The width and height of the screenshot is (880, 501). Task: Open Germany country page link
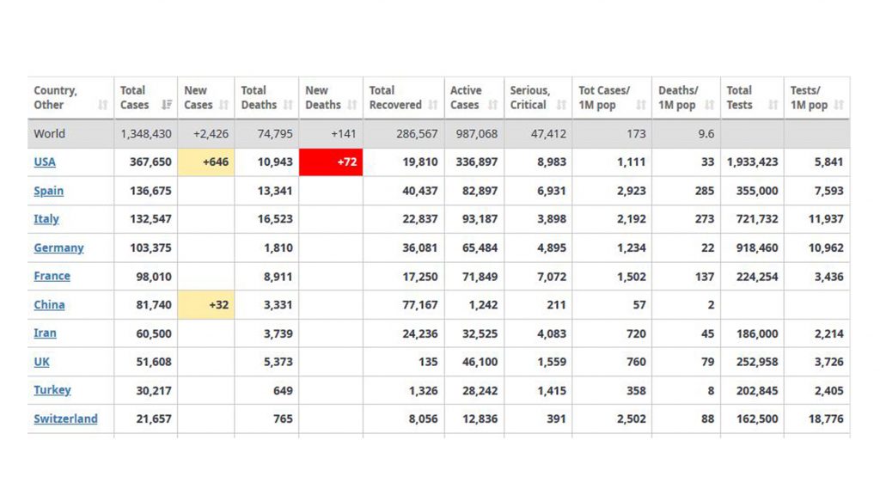(x=58, y=247)
